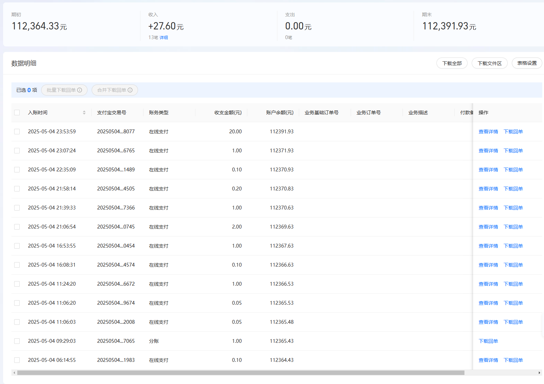The height and width of the screenshot is (384, 544).
Task: Click 下载回单 for the 2.00 yuan payment
Action: tap(513, 227)
